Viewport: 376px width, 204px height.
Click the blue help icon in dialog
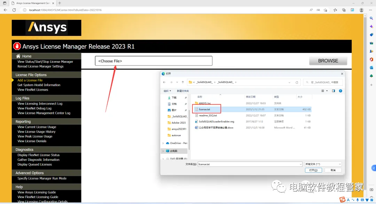point(340,91)
